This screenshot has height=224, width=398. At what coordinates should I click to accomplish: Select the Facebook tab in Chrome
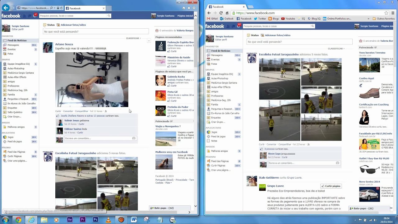(x=226, y=7)
